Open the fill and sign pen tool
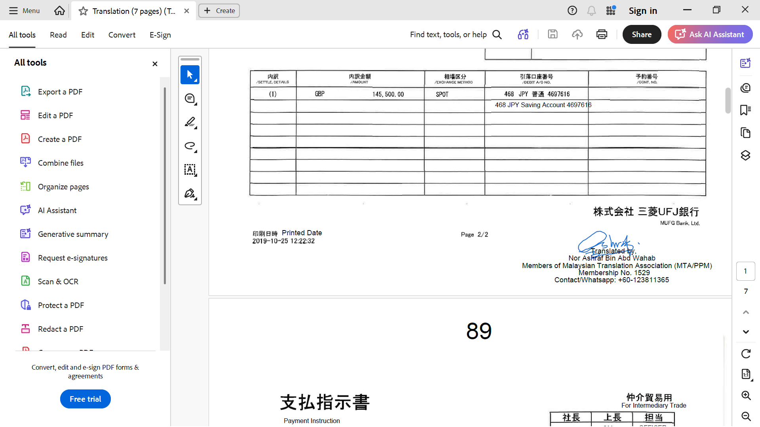 point(190,193)
